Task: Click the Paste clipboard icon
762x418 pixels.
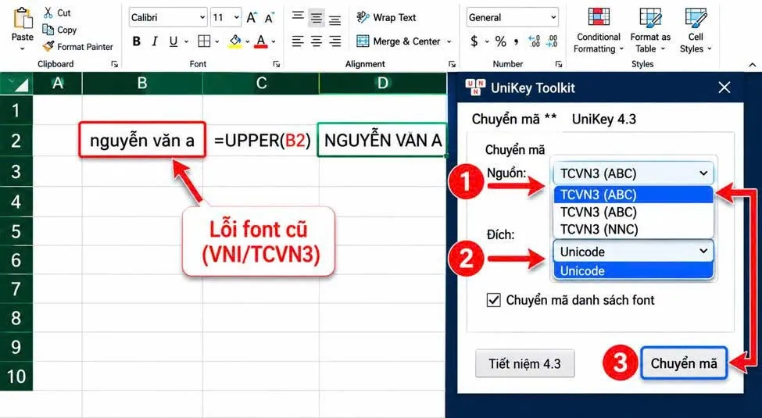Action: pyautogui.click(x=23, y=19)
